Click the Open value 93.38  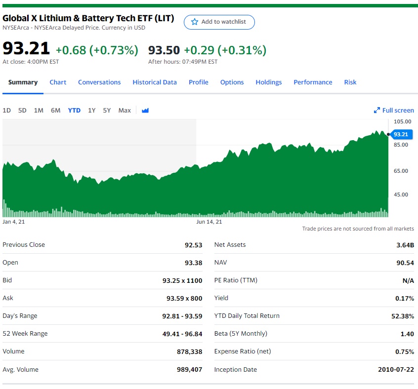(194, 263)
